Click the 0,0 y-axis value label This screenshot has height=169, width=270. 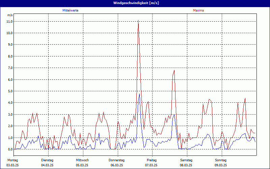tap(10, 149)
